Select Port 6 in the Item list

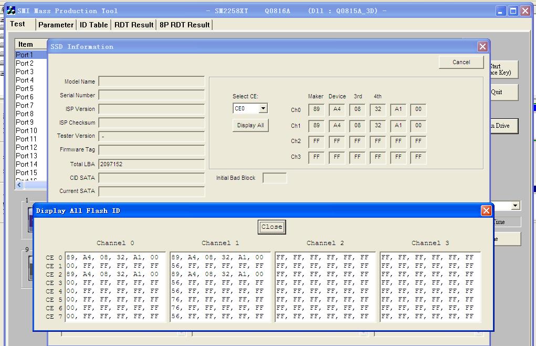point(31,97)
